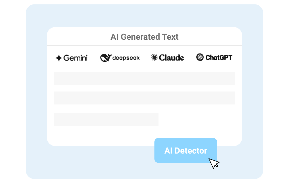The width and height of the screenshot is (289, 188).
Task: Click the Gemini sparkle star icon
Action: tap(59, 58)
